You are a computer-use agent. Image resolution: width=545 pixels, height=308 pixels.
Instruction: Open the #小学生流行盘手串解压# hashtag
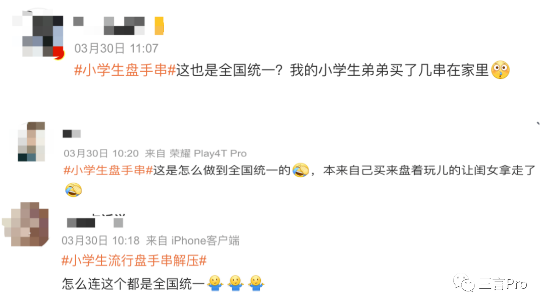click(134, 261)
